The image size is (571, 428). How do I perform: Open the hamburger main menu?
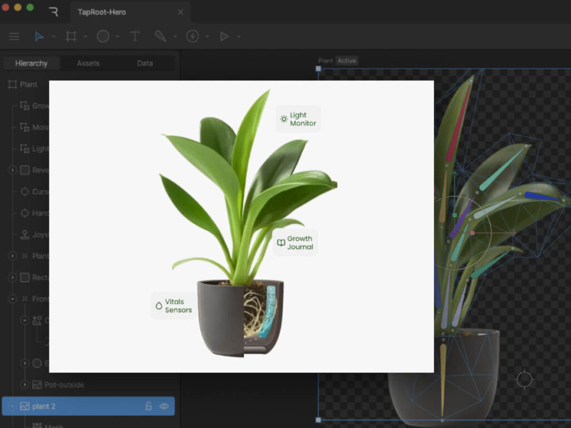point(14,37)
